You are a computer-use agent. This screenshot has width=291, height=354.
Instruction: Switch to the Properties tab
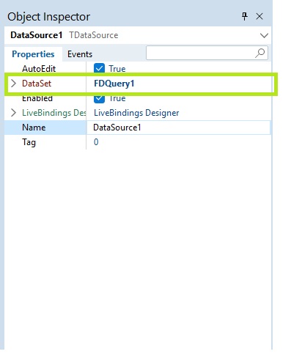click(x=33, y=54)
